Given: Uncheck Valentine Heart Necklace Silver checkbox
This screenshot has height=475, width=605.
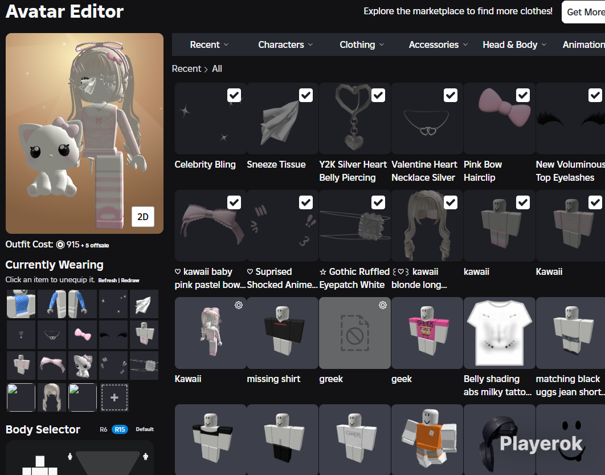Looking at the screenshot, I should (450, 95).
